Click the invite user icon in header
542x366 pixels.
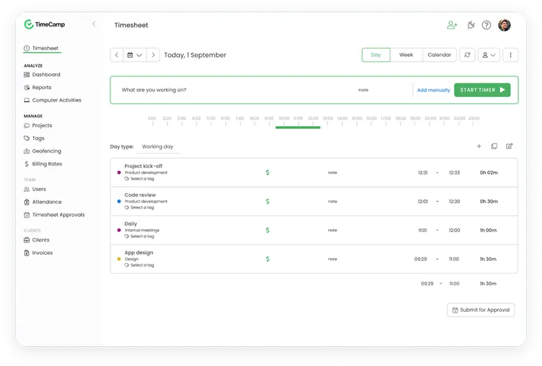pyautogui.click(x=452, y=25)
